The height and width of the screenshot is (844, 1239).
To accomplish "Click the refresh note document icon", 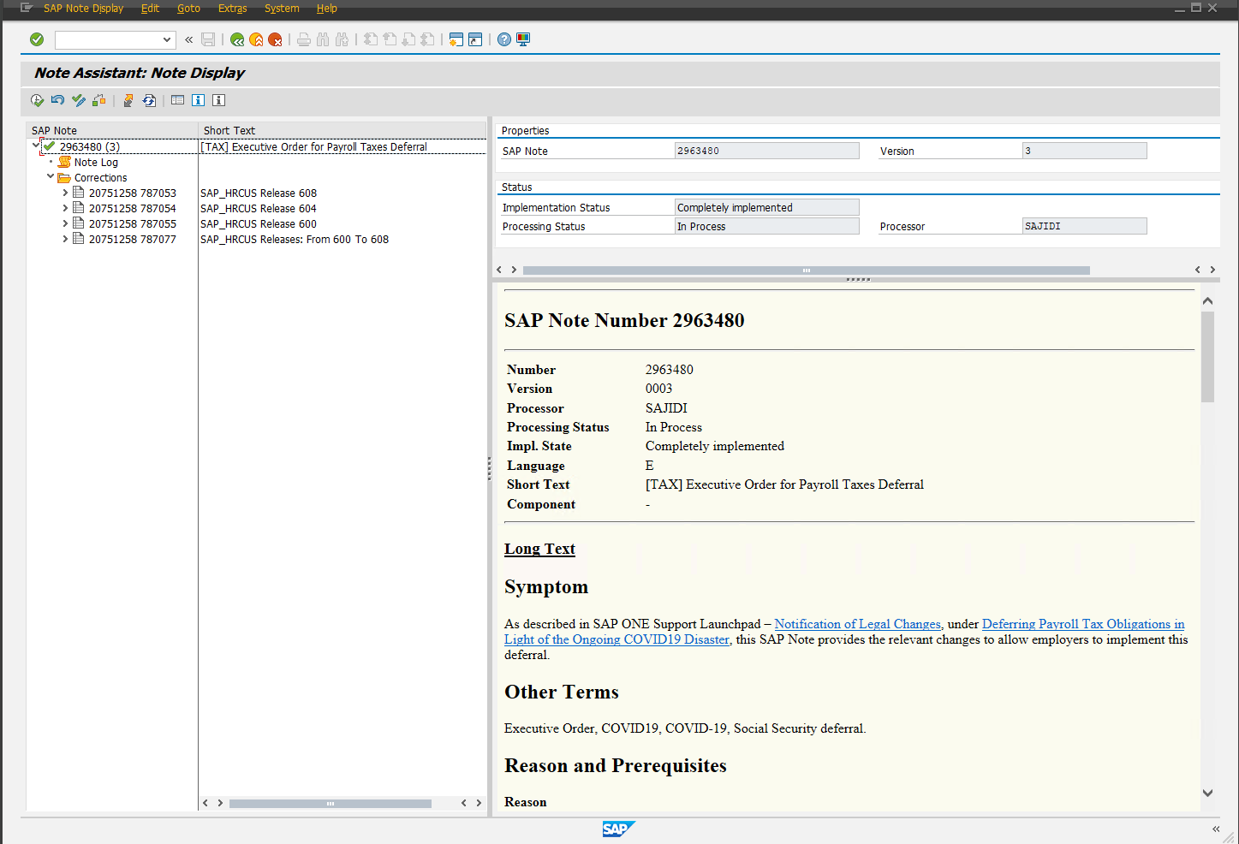I will click(x=149, y=100).
